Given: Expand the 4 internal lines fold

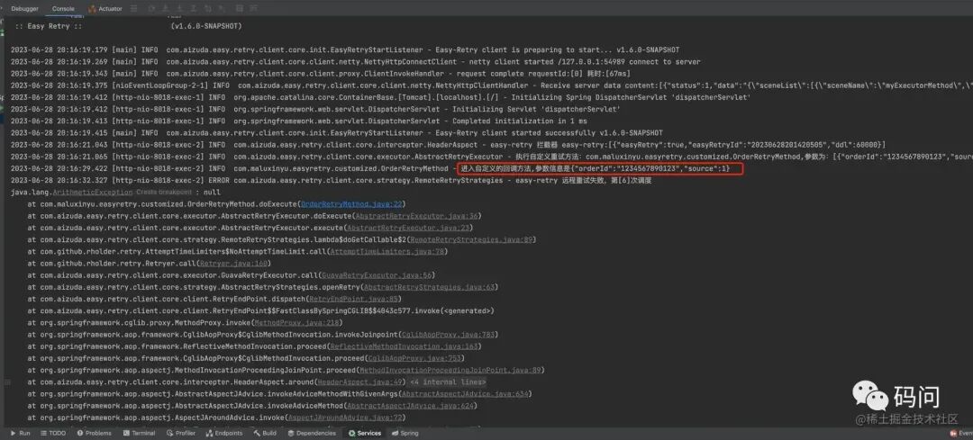Looking at the screenshot, I should tap(448, 382).
